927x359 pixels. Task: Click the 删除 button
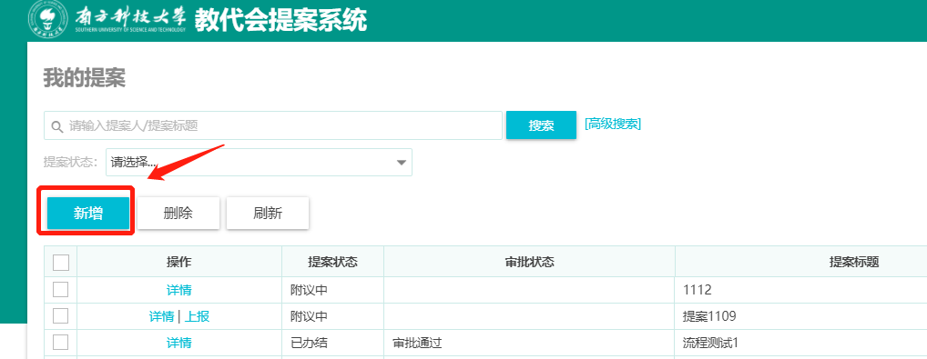click(178, 214)
